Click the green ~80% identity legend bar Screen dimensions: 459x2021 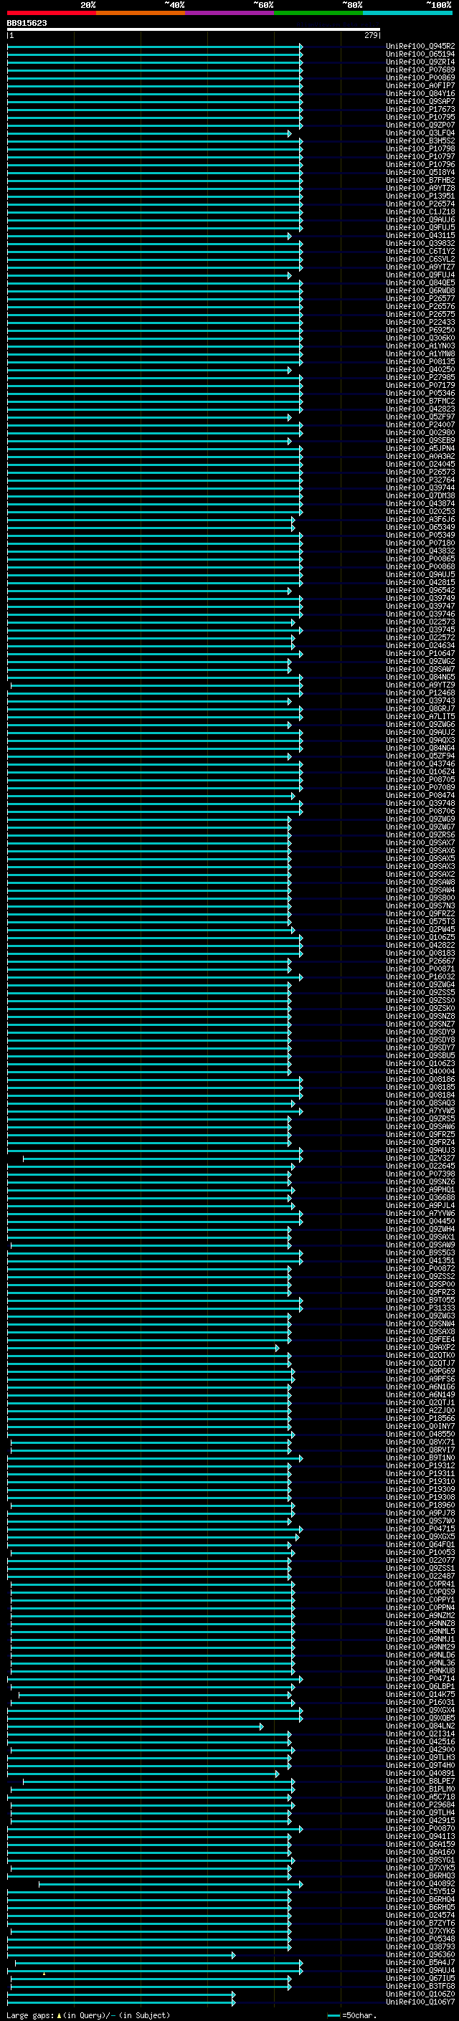coord(318,13)
